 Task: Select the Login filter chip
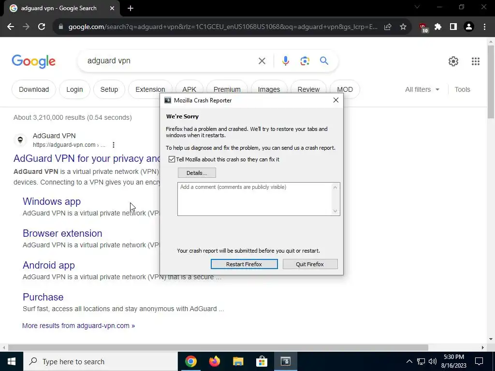point(74,89)
